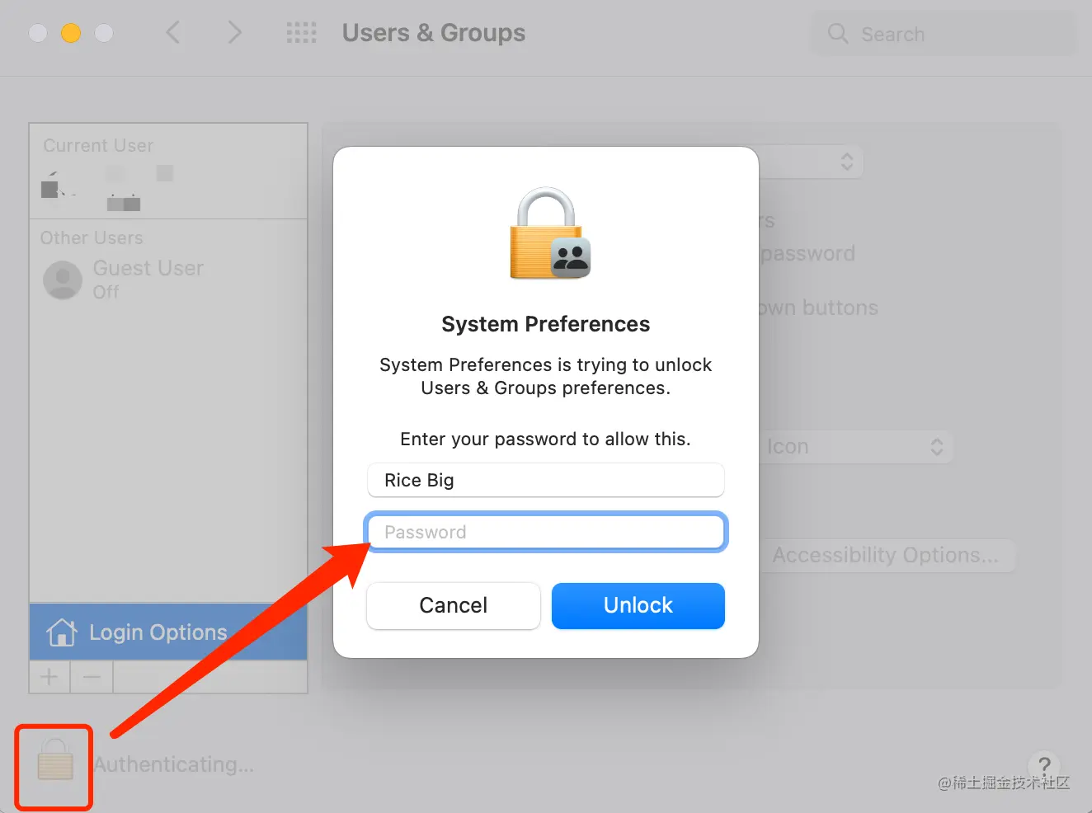Click the add user plus button
The width and height of the screenshot is (1092, 813).
(x=49, y=677)
